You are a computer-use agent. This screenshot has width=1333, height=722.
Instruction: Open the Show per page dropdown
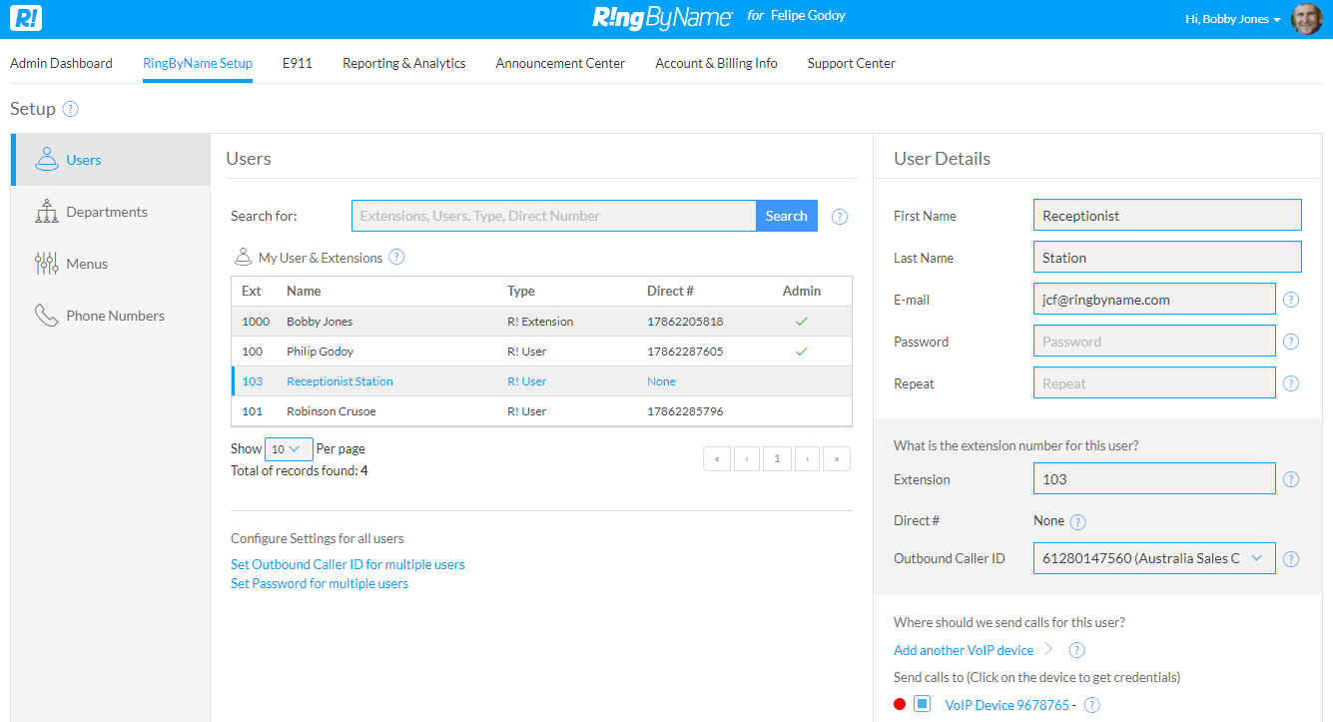tap(289, 449)
